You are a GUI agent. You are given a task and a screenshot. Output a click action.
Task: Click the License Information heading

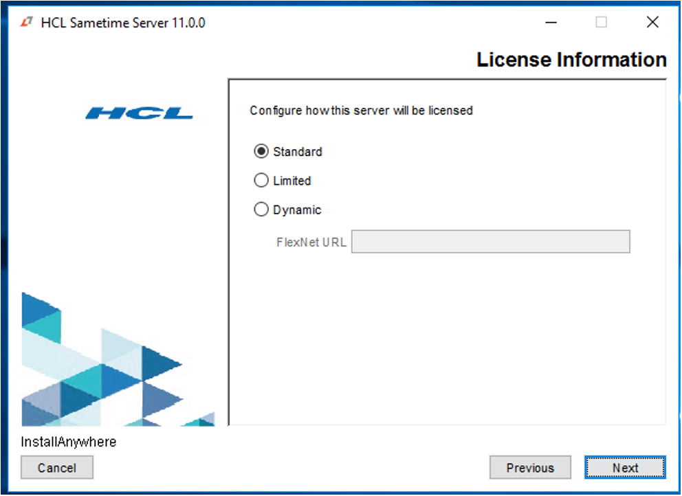tap(571, 60)
